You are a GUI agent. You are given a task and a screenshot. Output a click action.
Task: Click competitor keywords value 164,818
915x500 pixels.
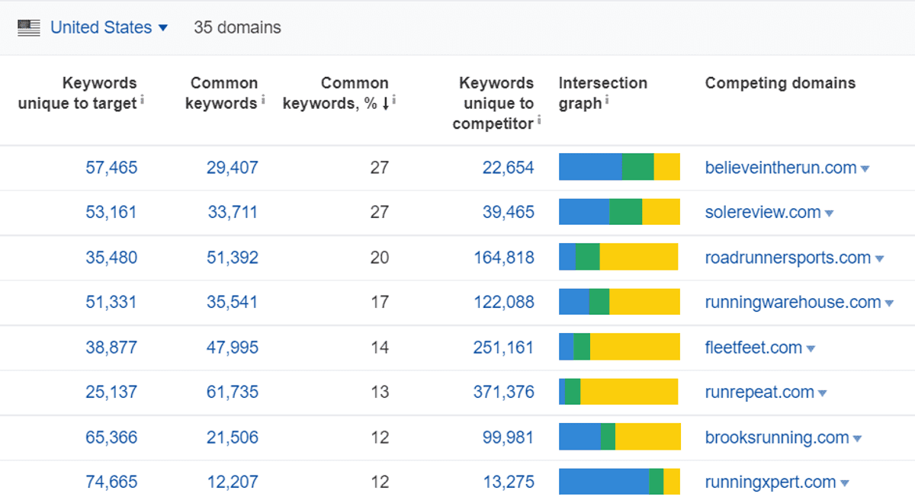click(504, 258)
